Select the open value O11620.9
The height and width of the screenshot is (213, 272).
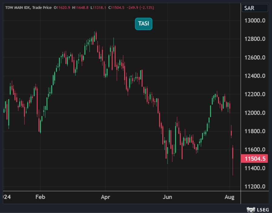pos(62,7)
